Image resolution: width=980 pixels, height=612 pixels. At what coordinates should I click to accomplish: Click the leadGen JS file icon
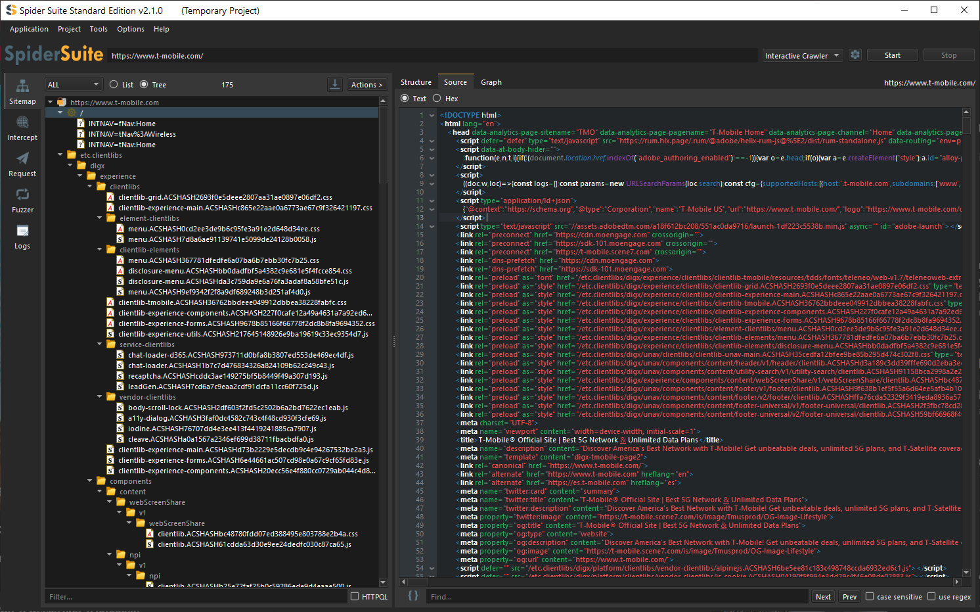coord(120,387)
